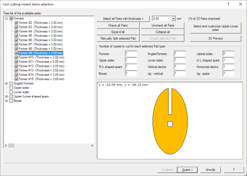Viewport: 247px width, 176px height.
Task: Click the Avanti next button
Action: pos(187,170)
